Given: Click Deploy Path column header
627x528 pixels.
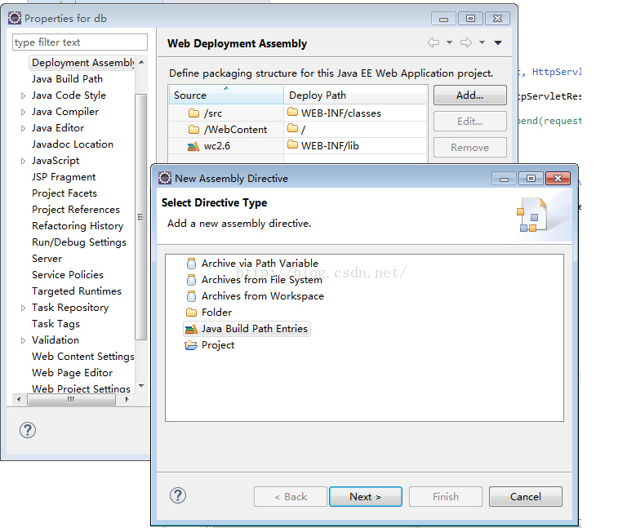Looking at the screenshot, I should [355, 95].
